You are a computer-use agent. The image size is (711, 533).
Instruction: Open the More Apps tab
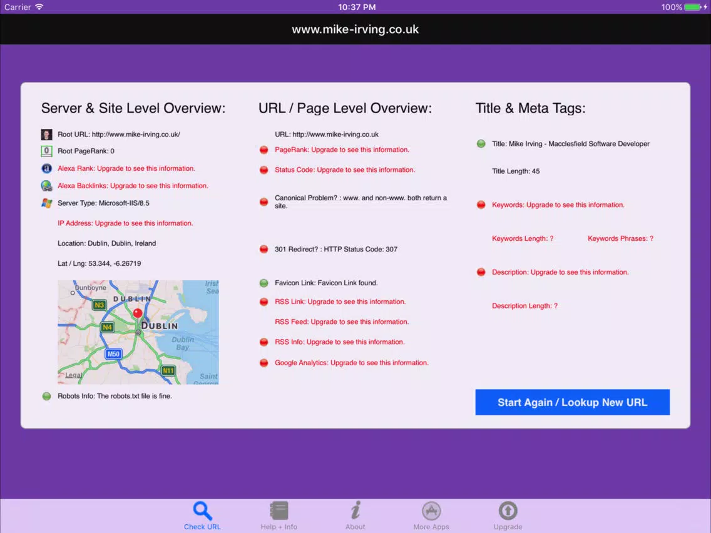(x=431, y=515)
